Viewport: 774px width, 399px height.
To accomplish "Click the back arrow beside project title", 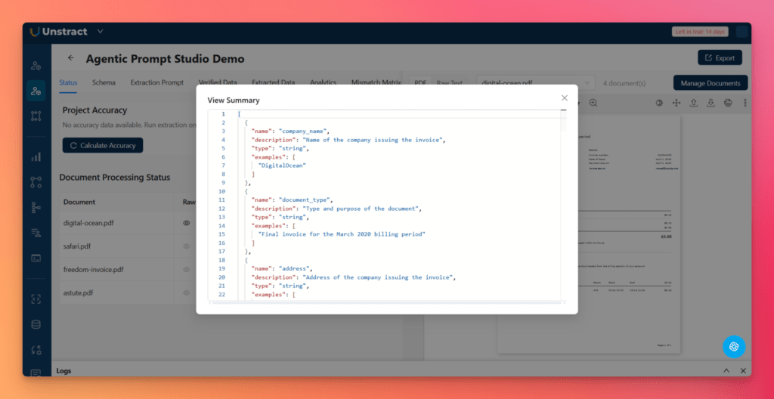I will point(71,58).
